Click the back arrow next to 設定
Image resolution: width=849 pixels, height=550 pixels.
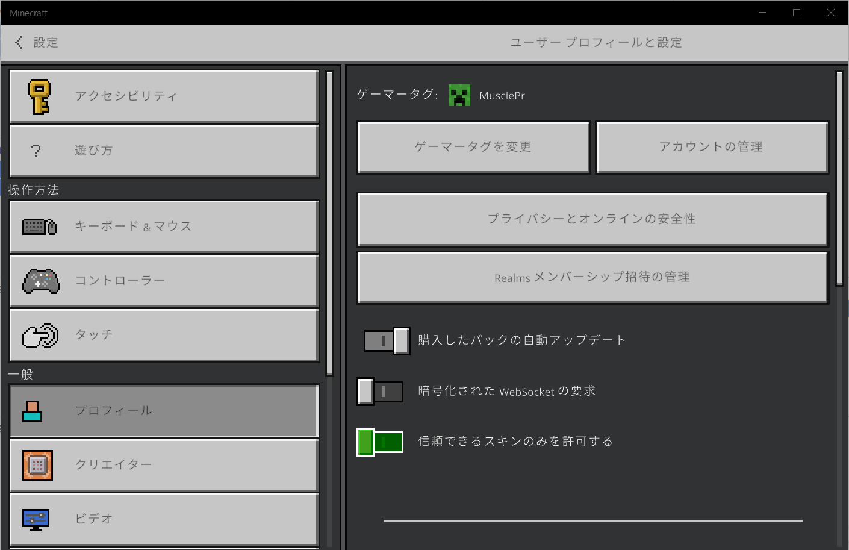[19, 42]
